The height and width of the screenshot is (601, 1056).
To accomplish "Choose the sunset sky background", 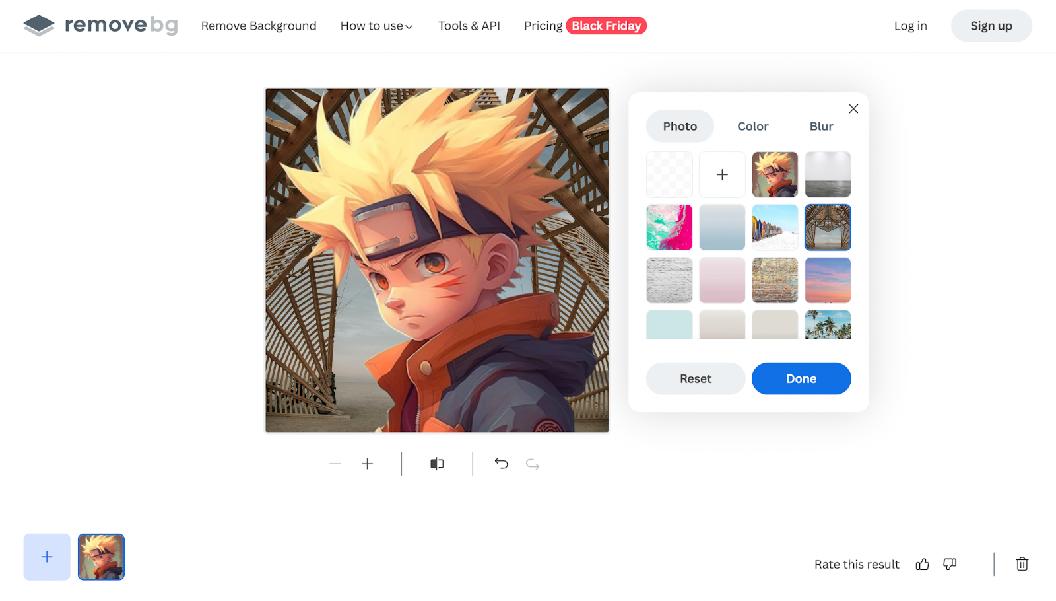I will point(828,280).
